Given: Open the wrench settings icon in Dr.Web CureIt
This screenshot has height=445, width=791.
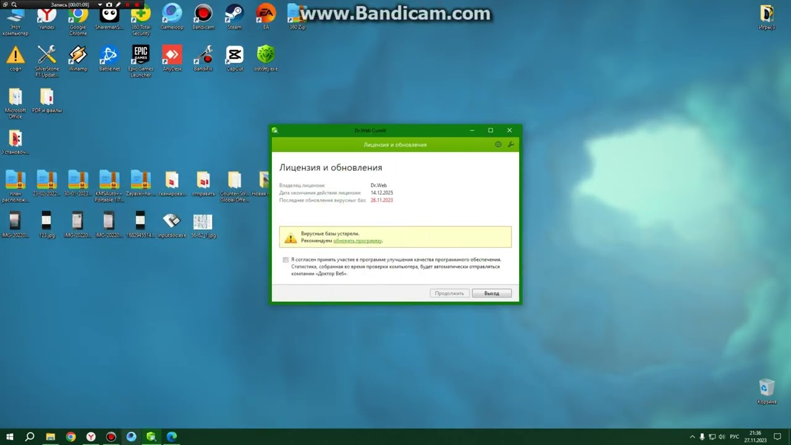Looking at the screenshot, I should pos(510,145).
